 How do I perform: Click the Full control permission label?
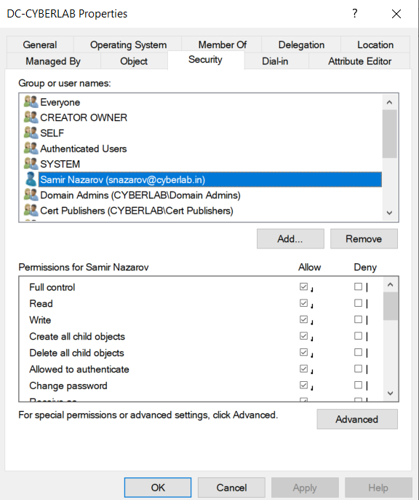[52, 287]
